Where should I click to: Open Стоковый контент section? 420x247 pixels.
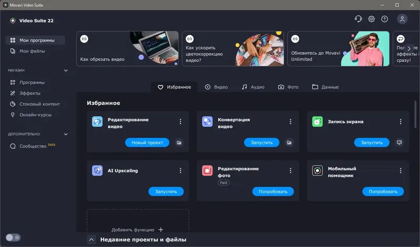pyautogui.click(x=35, y=104)
